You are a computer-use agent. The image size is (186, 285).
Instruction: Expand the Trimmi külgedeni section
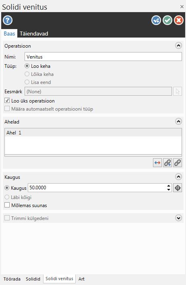(179, 218)
